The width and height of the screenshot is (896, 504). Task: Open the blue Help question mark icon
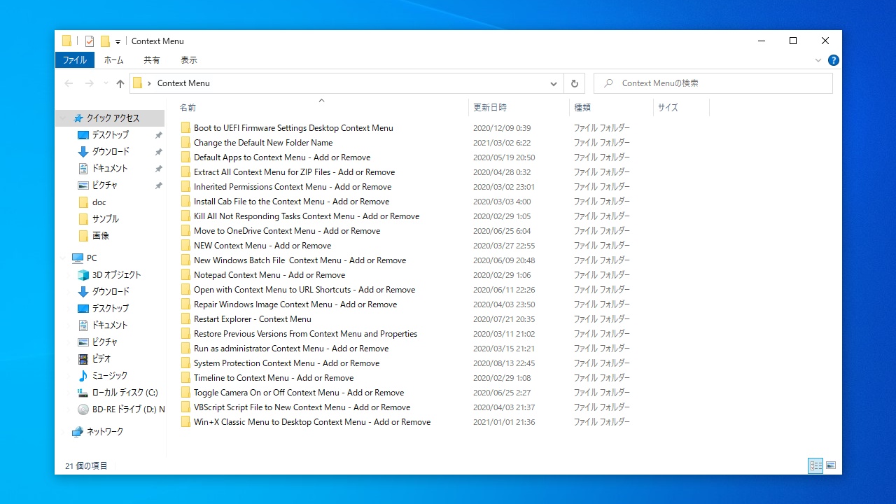point(833,60)
